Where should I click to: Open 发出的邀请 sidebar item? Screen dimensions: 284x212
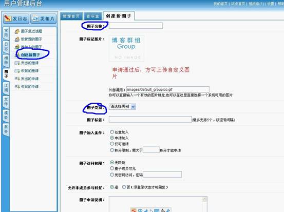pyautogui.click(x=27, y=63)
